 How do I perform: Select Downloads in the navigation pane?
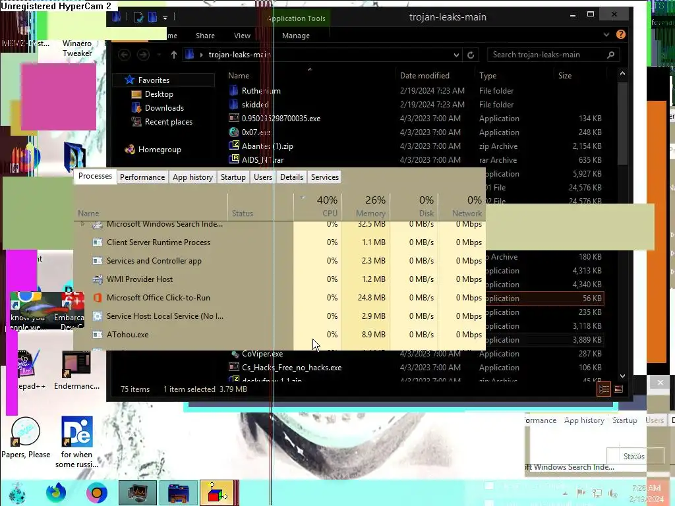click(x=164, y=107)
